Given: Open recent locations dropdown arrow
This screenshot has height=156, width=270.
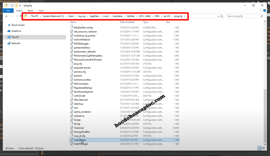Looking at the screenshot, I should coord(16,16).
